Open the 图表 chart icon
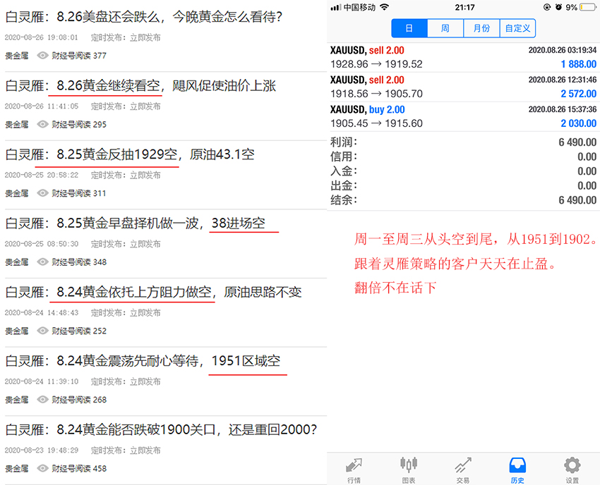 tap(409, 469)
